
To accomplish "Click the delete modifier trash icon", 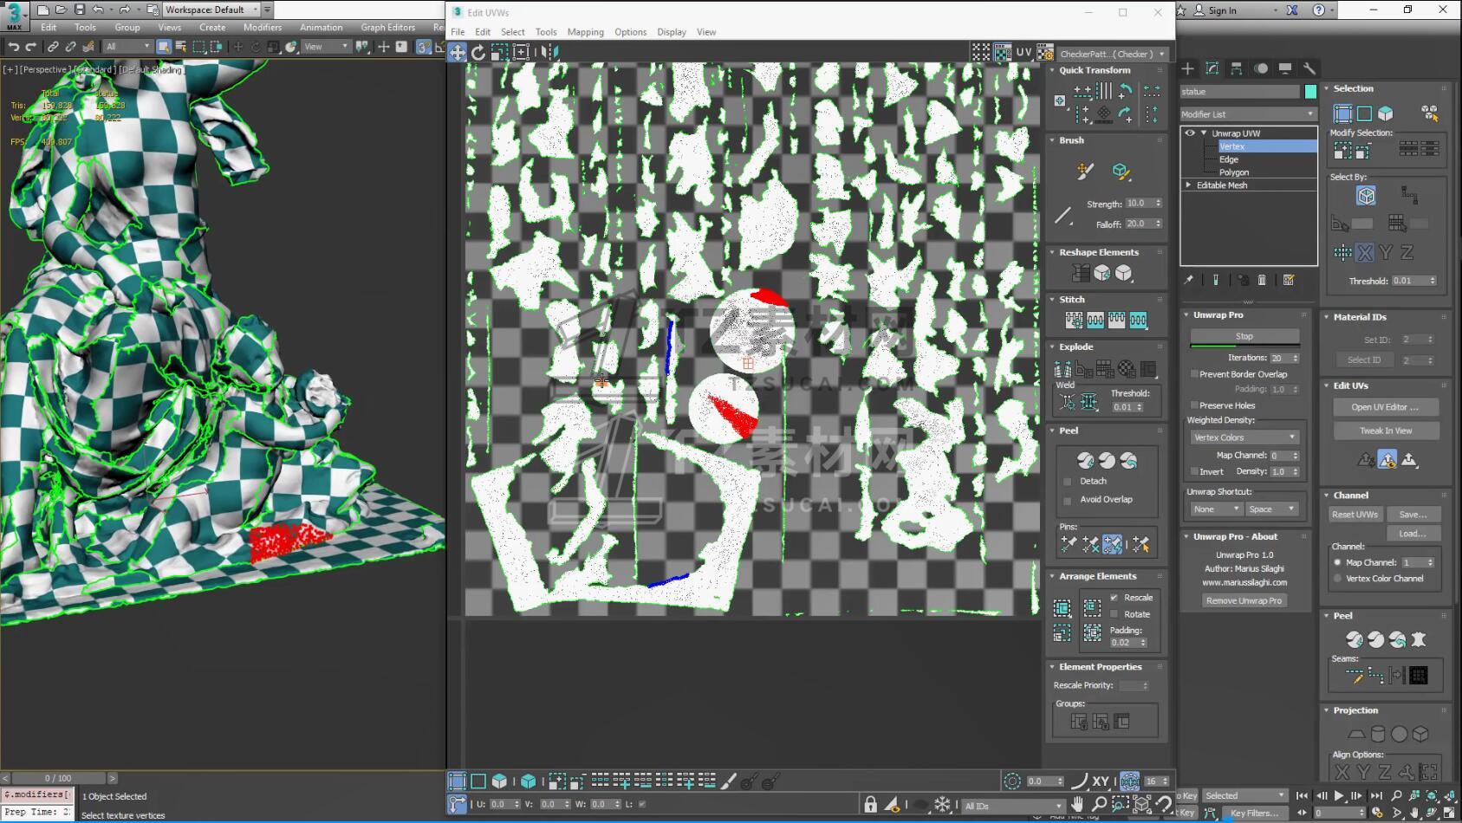I will pyautogui.click(x=1262, y=280).
